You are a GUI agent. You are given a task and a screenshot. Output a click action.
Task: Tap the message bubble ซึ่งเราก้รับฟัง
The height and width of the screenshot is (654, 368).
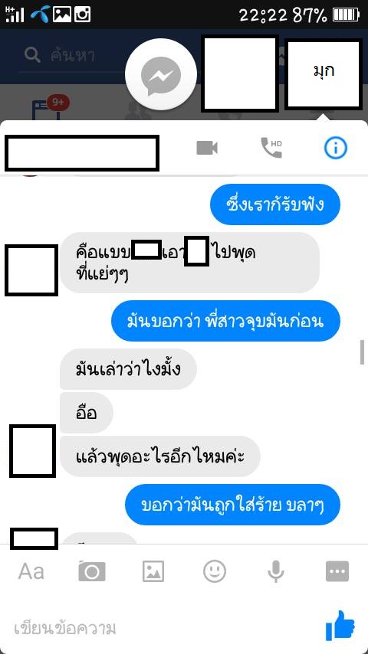275,204
